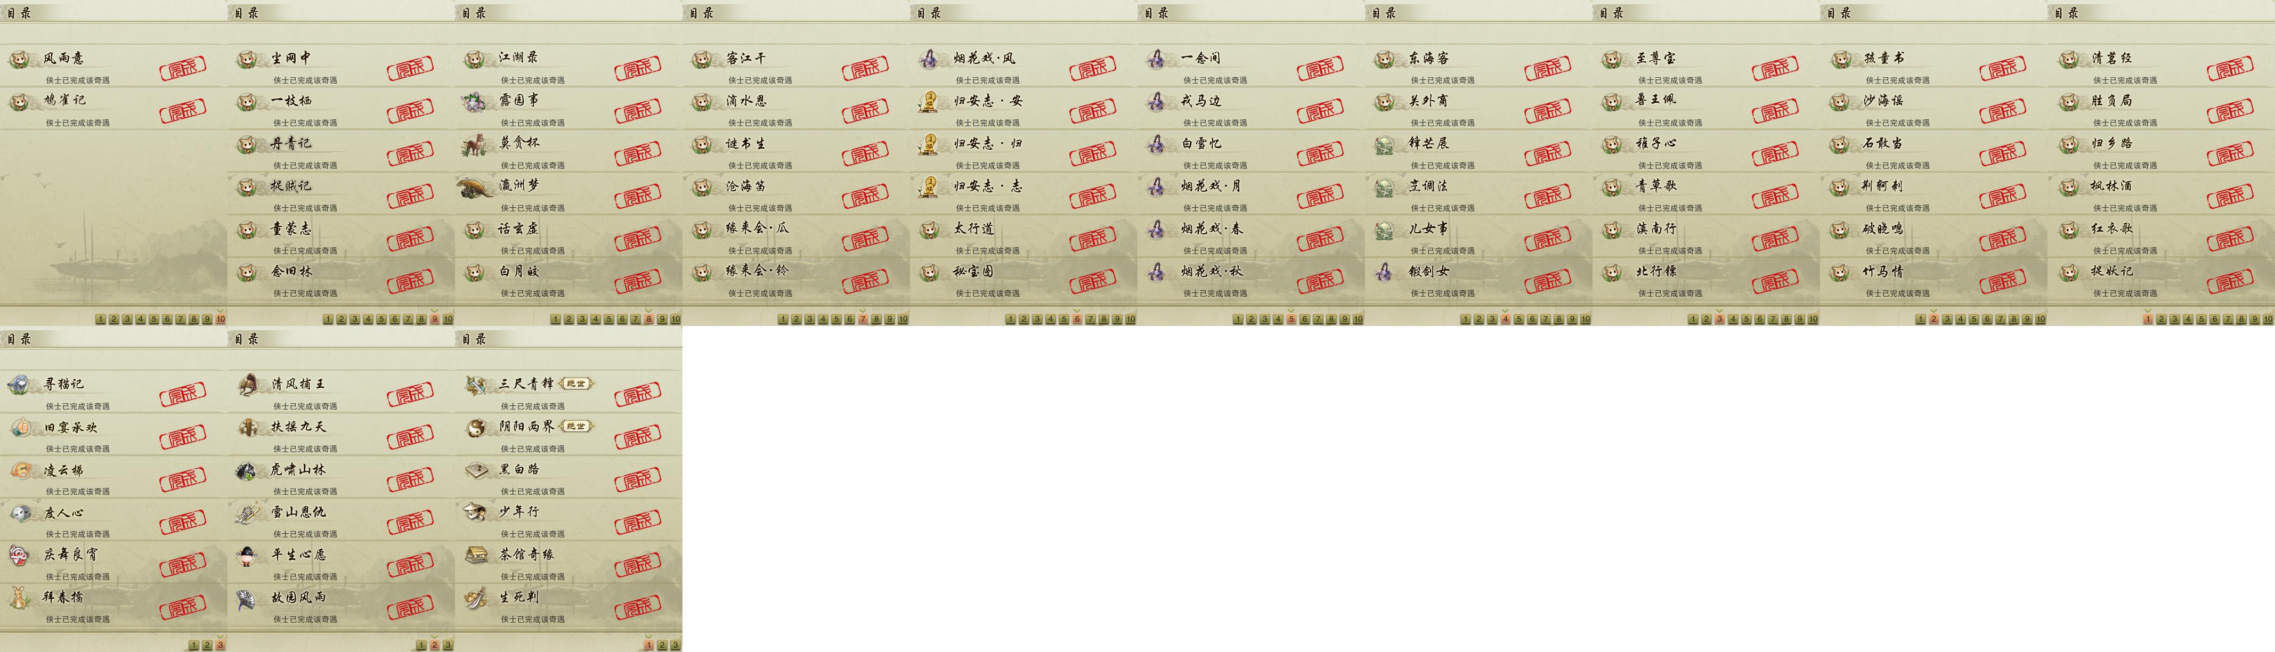
Task: Select the thumbs-up icon next to 旧宴承欢
Action: click(x=19, y=428)
